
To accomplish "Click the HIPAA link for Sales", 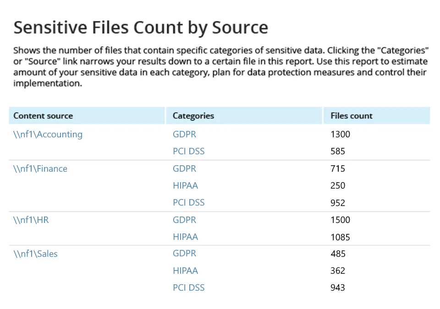I will (185, 271).
